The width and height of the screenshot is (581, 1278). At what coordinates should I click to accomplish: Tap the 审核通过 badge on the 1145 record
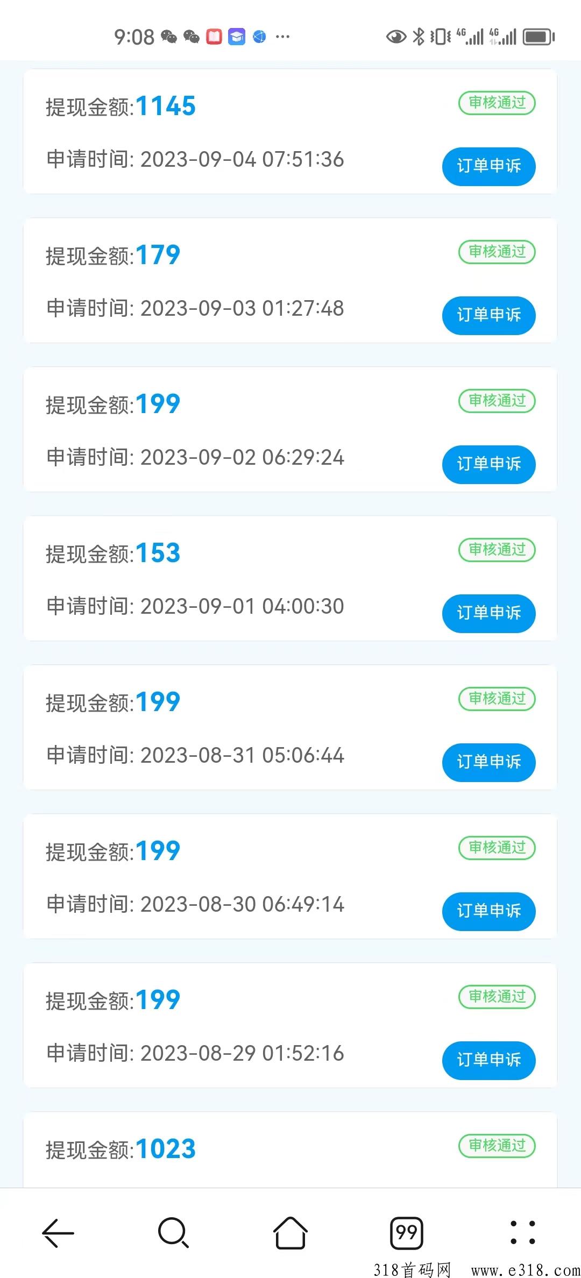[497, 103]
